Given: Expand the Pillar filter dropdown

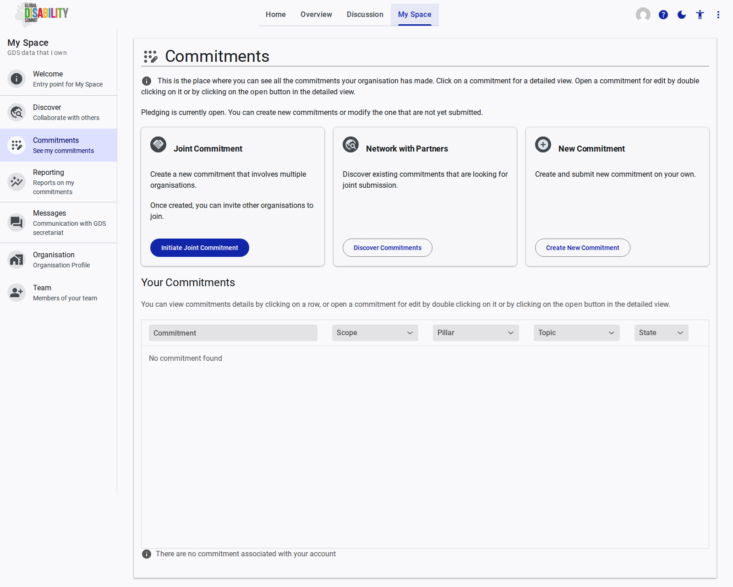Looking at the screenshot, I should click(476, 333).
